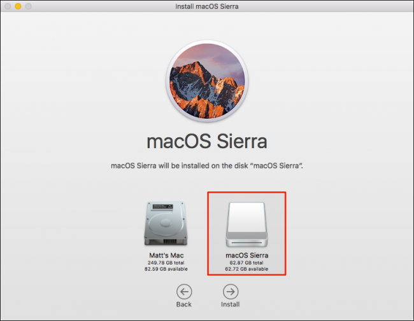Click the "82.59 GB available" text

pos(166,269)
